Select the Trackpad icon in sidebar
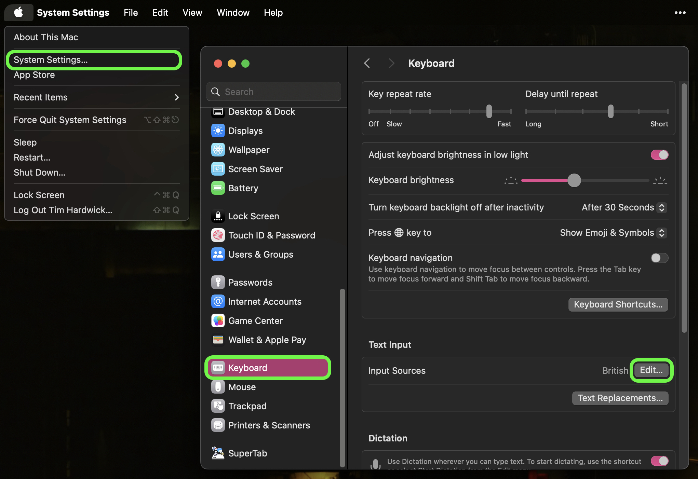Screen dimensions: 698x479 coord(218,406)
